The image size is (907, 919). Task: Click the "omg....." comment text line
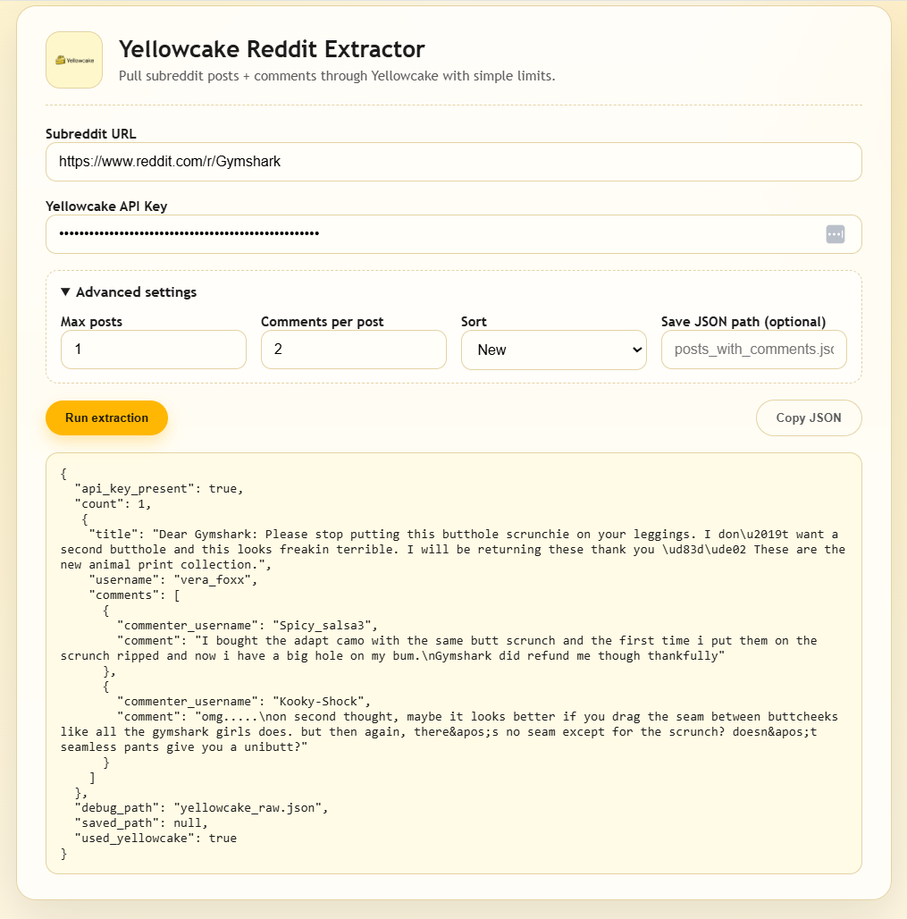click(x=449, y=732)
